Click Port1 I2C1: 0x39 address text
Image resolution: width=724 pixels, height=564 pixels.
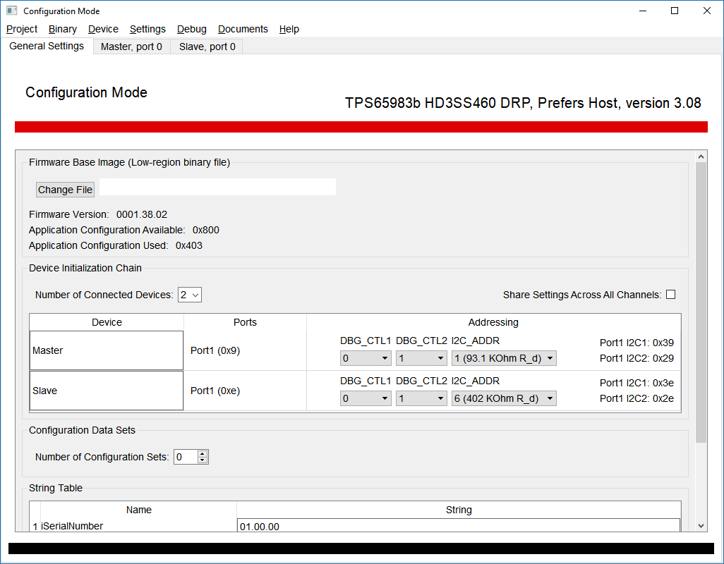(636, 343)
